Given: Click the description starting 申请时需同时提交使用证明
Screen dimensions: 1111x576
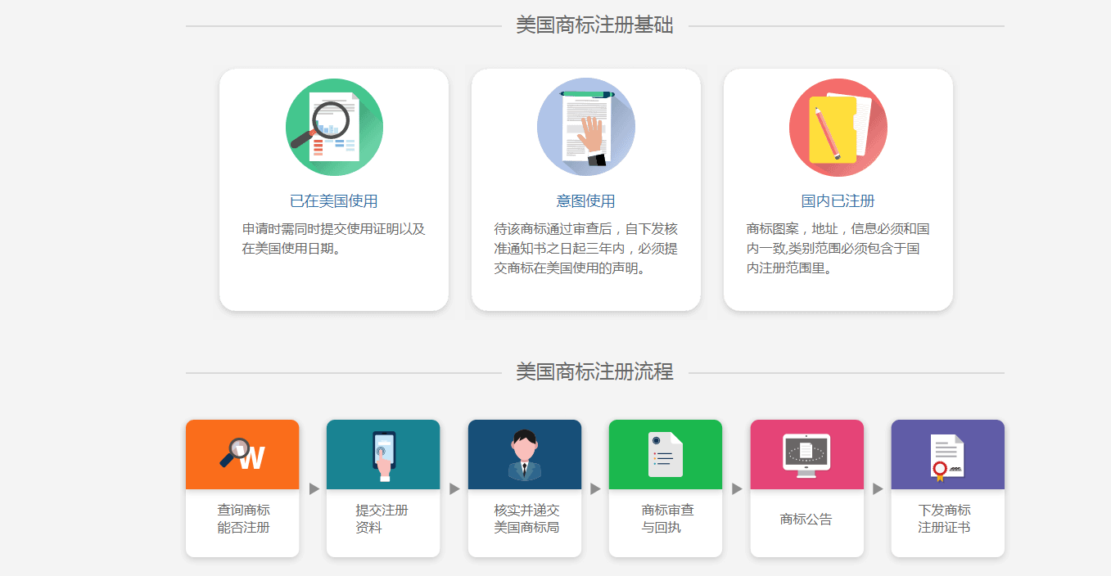Looking at the screenshot, I should coord(334,239).
